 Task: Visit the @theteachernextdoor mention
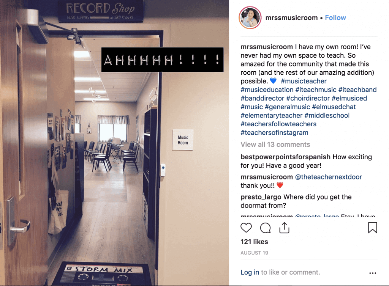(329, 177)
